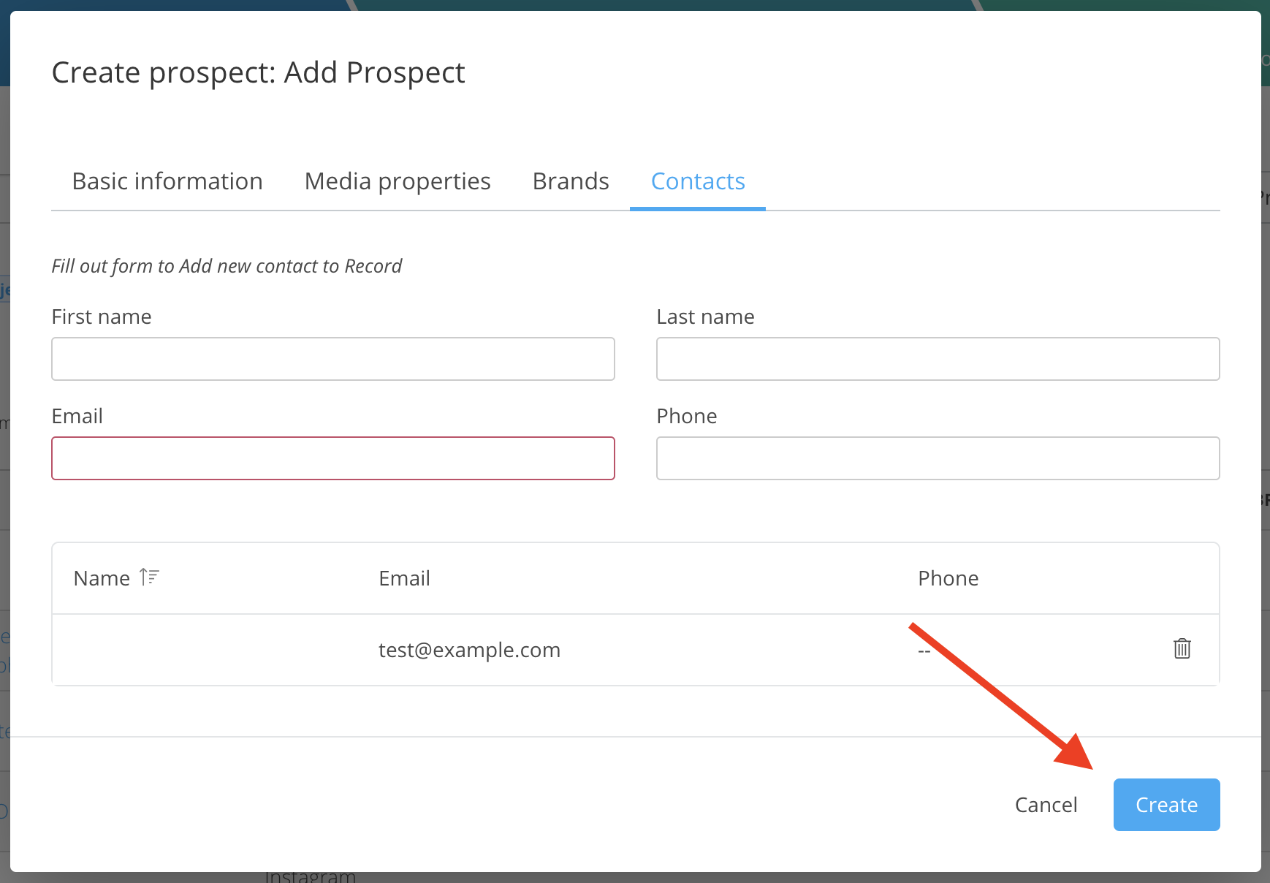Click the 'Last name' label above its field

(x=705, y=317)
